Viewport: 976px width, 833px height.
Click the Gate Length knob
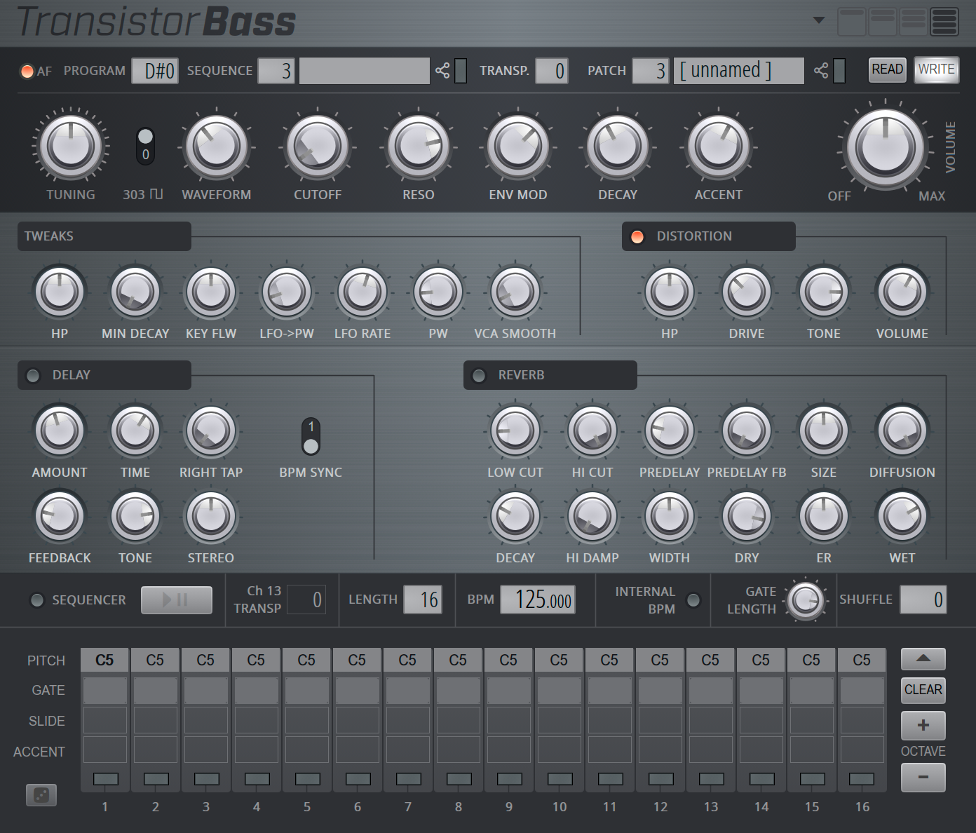point(806,600)
